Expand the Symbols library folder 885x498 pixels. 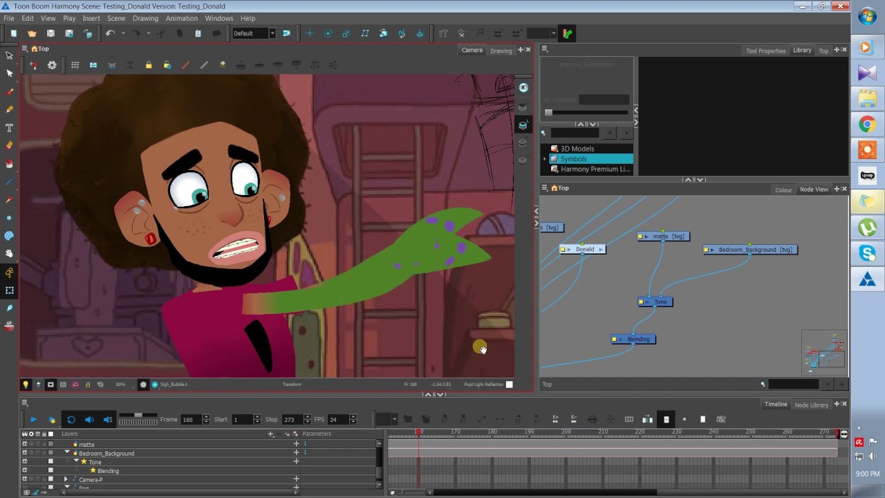[545, 159]
